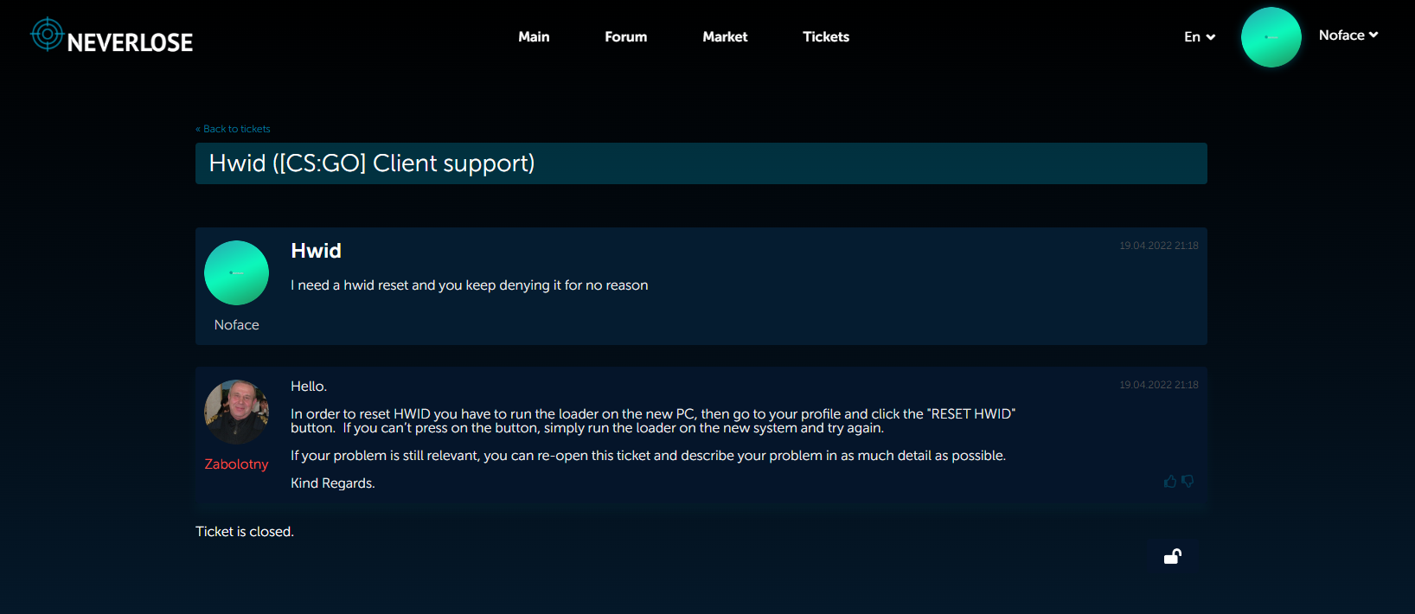Follow the Back to tickets link
Screen dimensions: 1415x614
233,129
